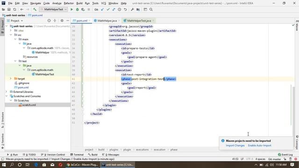Viewport: 299px width, 168px height.
Task: Expand the target folder
Action: pos(11,78)
